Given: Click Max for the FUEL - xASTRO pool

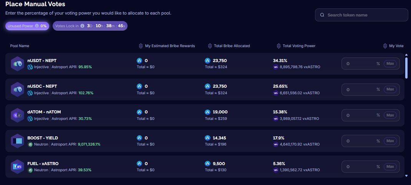Looking at the screenshot, I should click(x=390, y=167).
